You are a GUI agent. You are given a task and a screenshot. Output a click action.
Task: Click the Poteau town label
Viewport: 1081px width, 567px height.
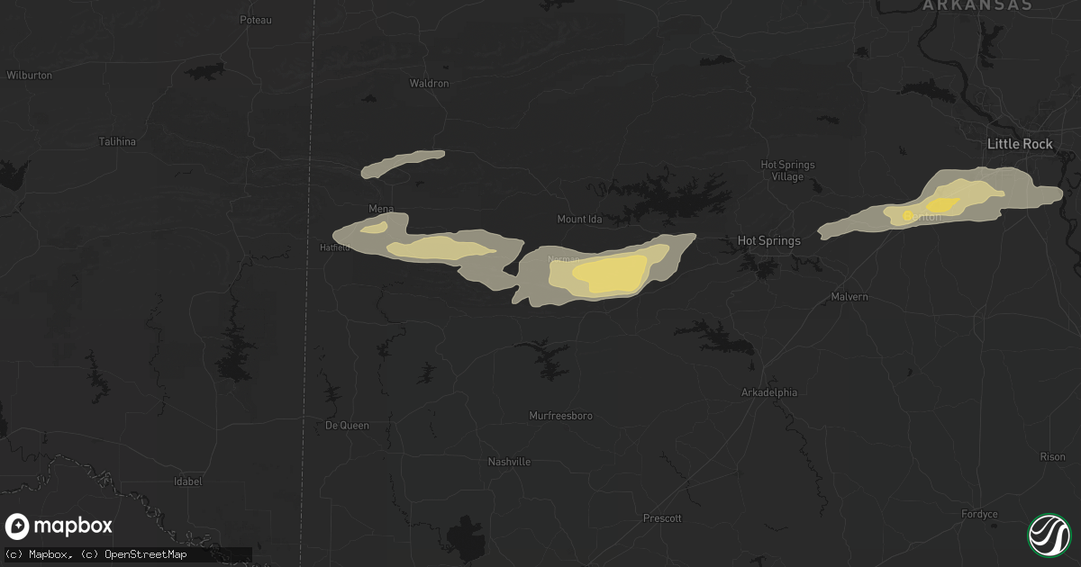pos(256,20)
